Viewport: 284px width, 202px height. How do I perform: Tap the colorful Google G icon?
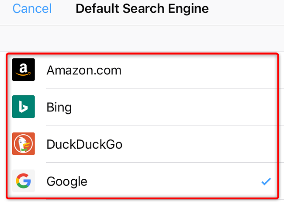pos(23,181)
